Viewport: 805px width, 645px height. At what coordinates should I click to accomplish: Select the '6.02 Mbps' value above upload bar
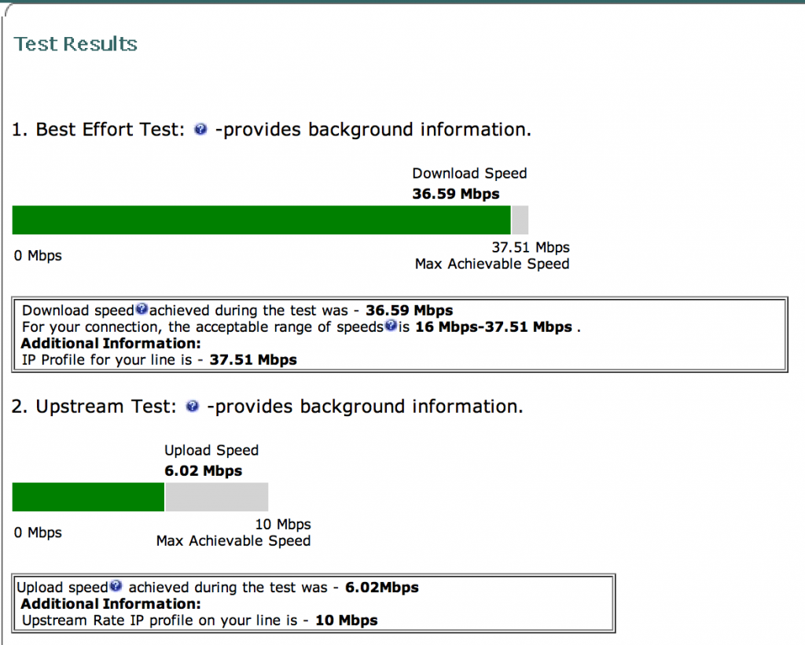[204, 471]
